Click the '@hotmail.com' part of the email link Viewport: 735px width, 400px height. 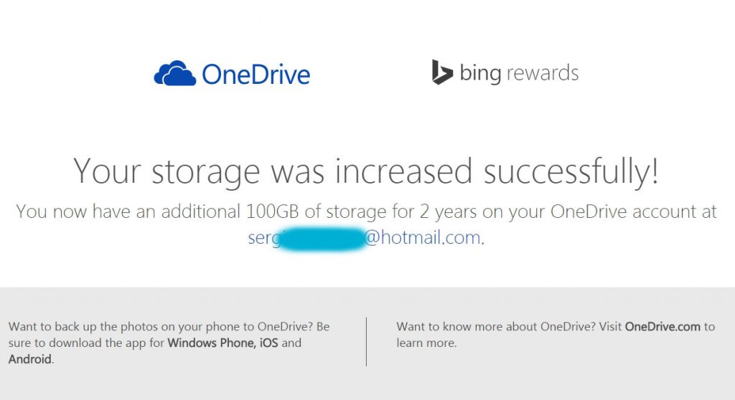[422, 238]
